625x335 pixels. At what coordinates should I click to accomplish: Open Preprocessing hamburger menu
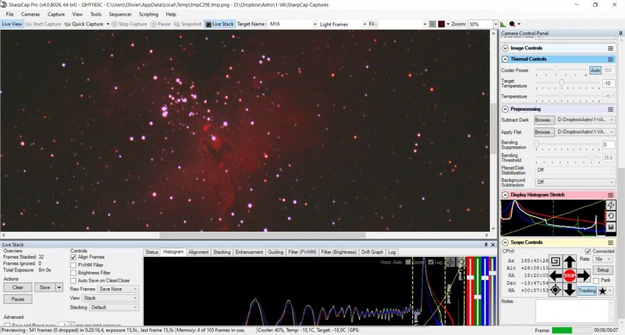coord(610,109)
